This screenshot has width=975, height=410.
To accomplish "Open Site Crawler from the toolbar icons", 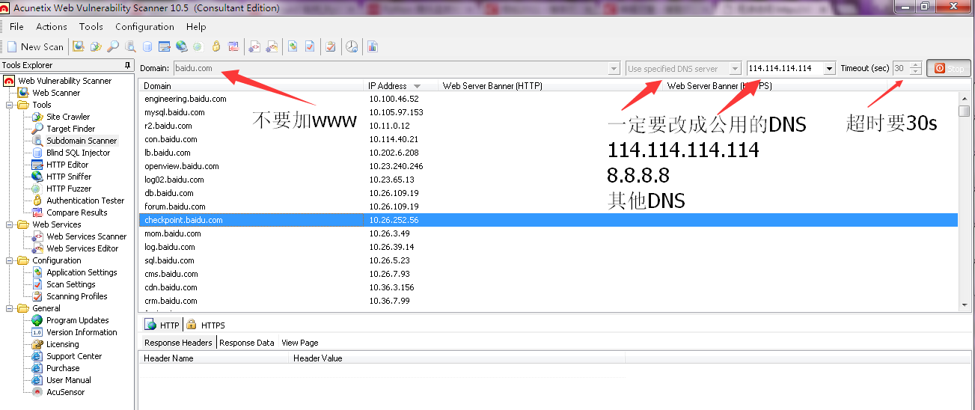I will coord(96,46).
